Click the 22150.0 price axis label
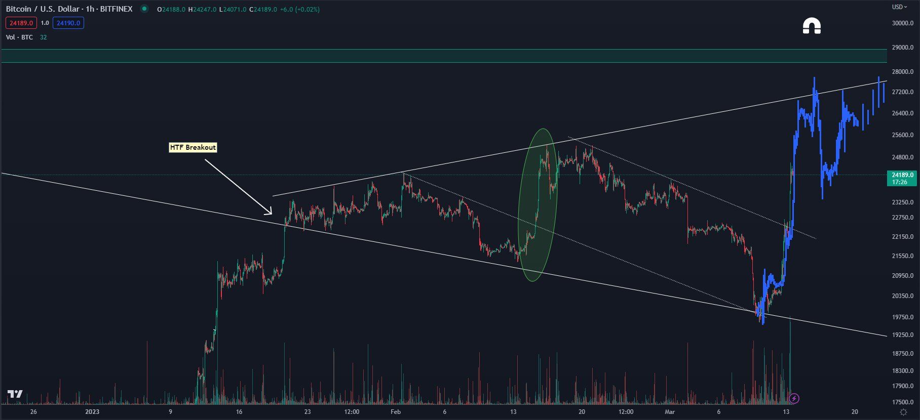This screenshot has width=920, height=420. [x=903, y=237]
